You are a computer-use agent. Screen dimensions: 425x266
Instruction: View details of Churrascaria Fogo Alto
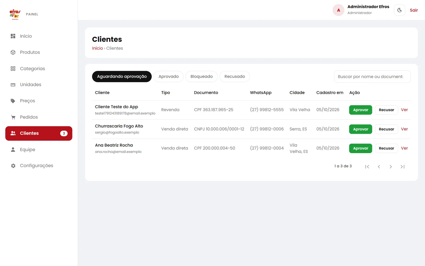404,129
